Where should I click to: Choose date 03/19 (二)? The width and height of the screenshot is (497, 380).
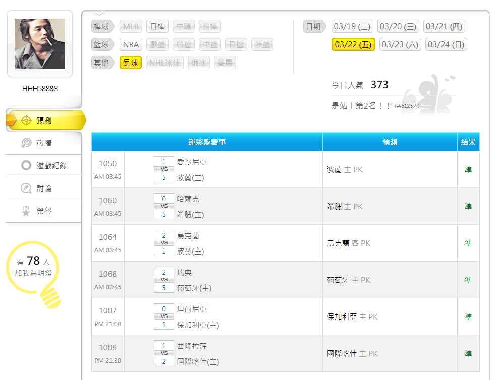pyautogui.click(x=352, y=26)
